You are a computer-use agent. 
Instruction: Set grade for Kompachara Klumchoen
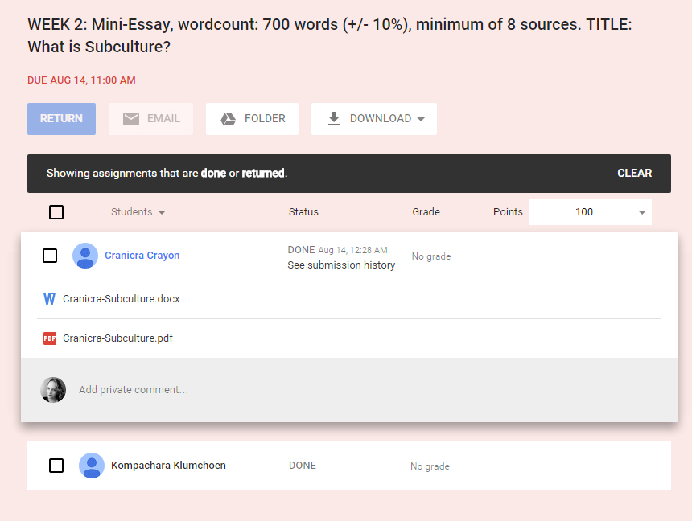[430, 466]
